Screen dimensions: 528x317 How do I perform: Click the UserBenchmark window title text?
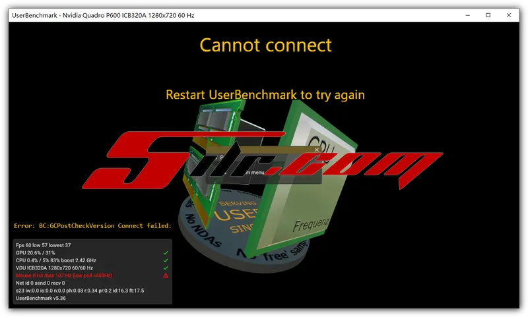click(103, 15)
